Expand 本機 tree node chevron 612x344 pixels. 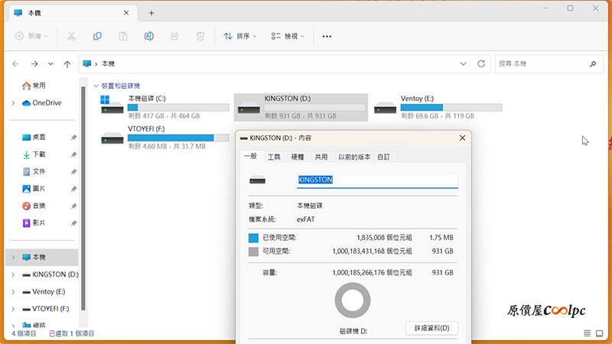point(13,258)
